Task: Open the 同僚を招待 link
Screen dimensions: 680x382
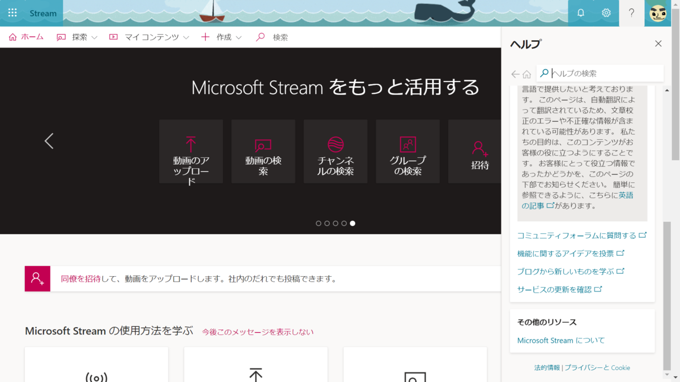Action: [x=81, y=278]
